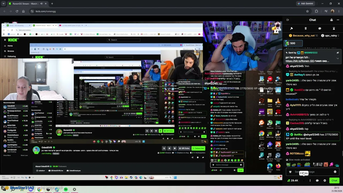Open the emoji picker smiley icon
343x193 pixels.
[x=335, y=172]
